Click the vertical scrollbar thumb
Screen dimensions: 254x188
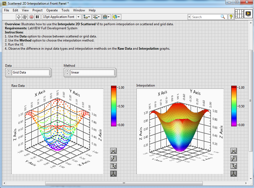250,101
